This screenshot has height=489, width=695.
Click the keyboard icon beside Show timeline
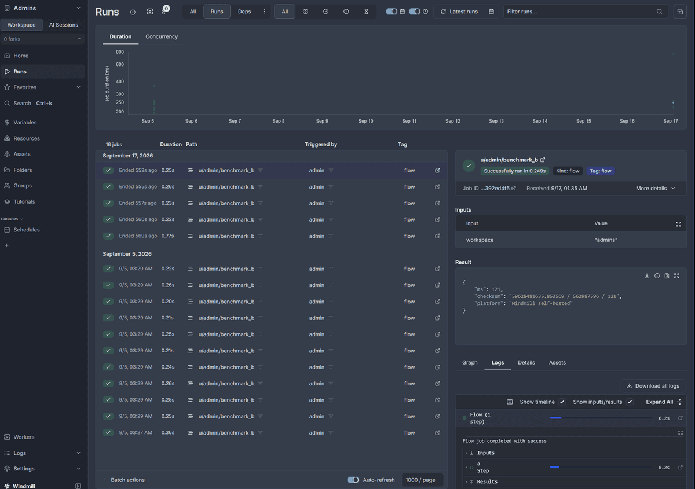coord(510,402)
